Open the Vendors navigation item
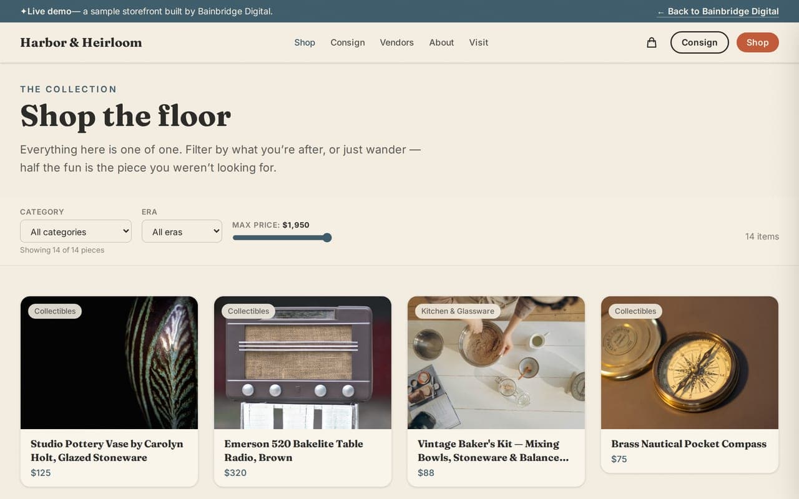 [397, 42]
